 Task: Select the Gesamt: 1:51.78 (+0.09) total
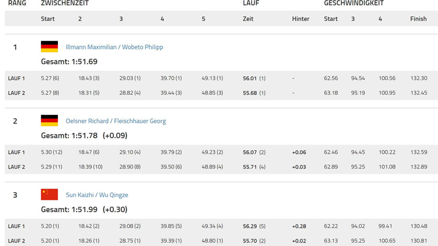84,136
